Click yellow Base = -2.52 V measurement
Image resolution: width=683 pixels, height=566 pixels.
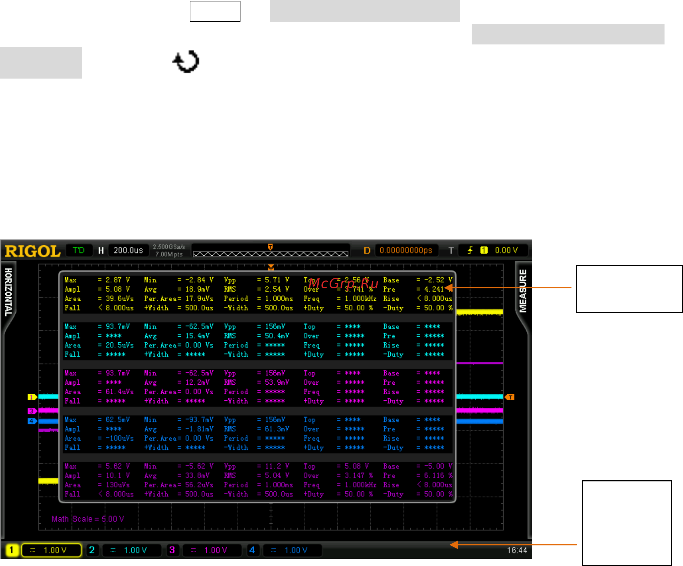(x=418, y=280)
